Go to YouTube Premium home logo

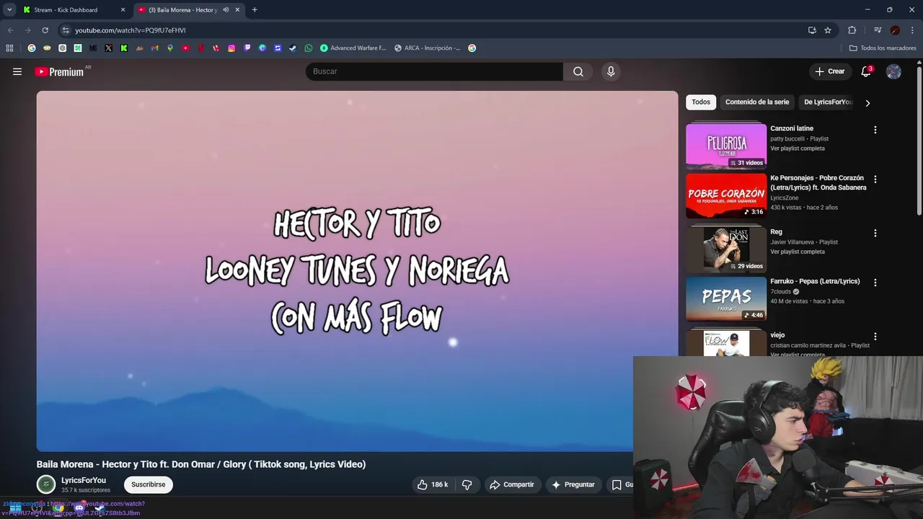[59, 71]
